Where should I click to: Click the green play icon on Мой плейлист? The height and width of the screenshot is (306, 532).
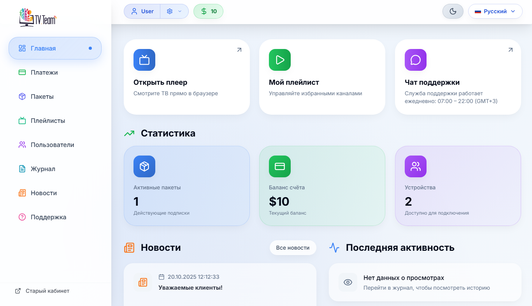click(x=280, y=60)
